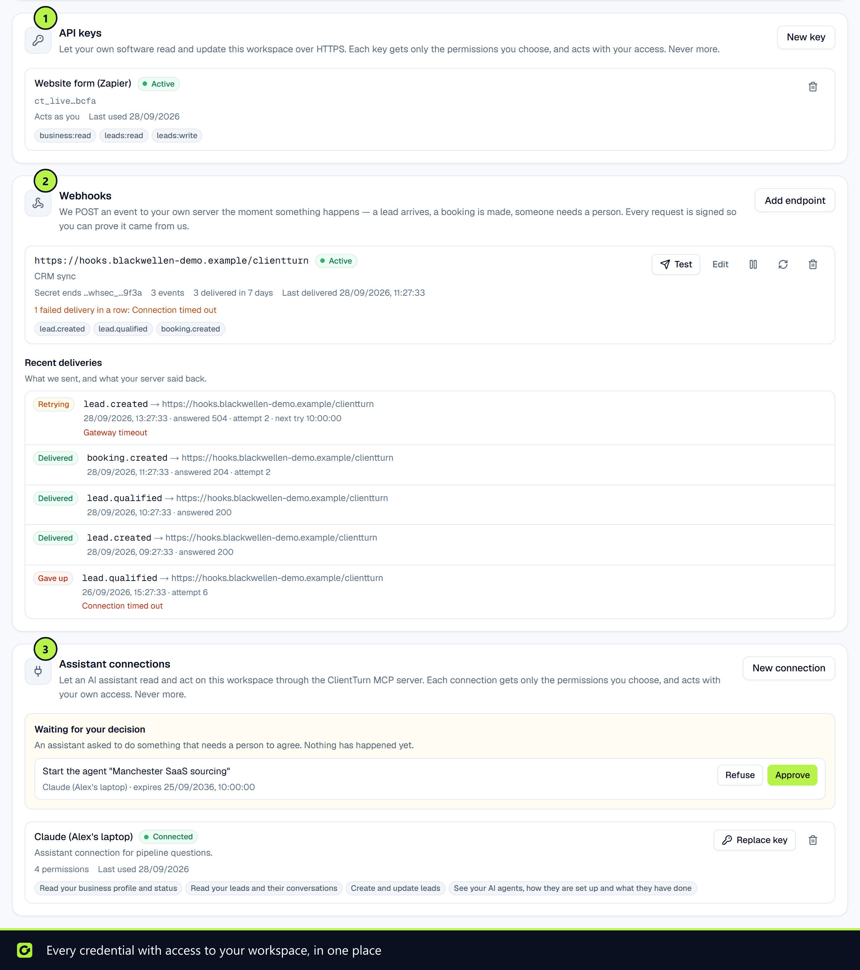Click the Create and update leads permission
860x970 pixels.
[x=395, y=888]
